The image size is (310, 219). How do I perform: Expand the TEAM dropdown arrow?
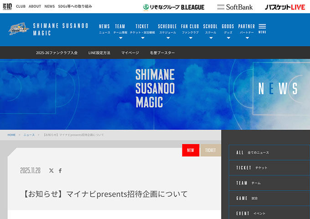[x=121, y=38]
